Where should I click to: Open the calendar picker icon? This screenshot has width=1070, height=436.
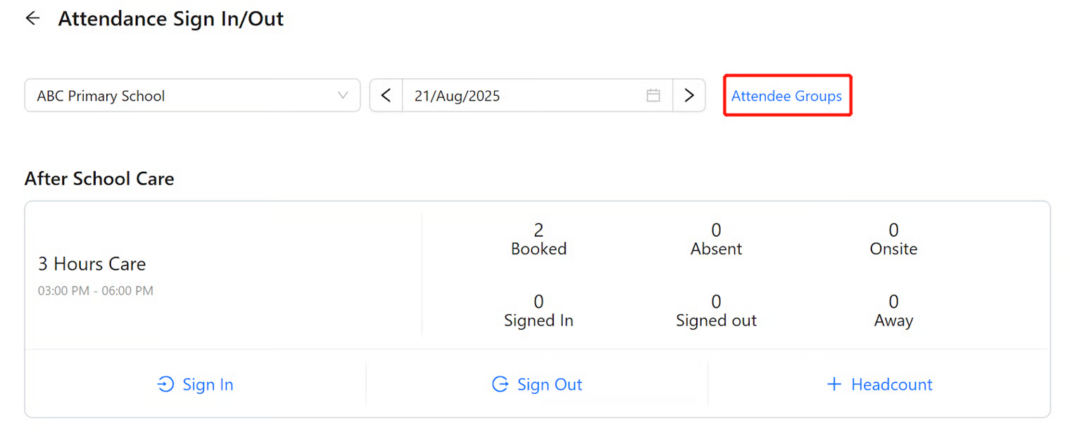coord(653,96)
